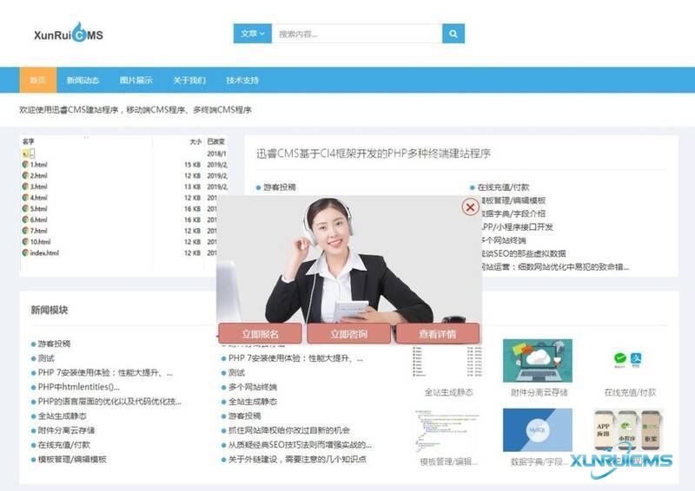This screenshot has height=491, width=695.
Task: Open PHP的语言层面的优化 article
Action: [110, 401]
